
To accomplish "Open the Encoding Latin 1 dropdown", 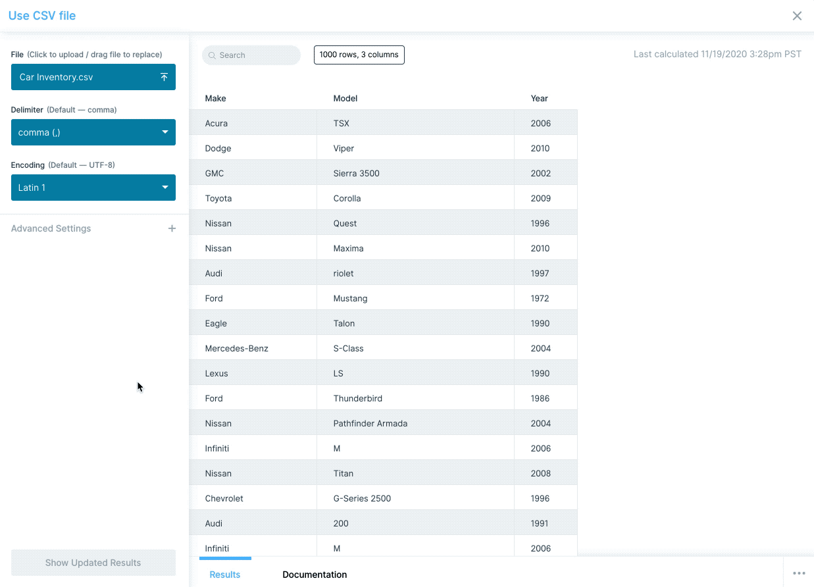I will coord(93,188).
